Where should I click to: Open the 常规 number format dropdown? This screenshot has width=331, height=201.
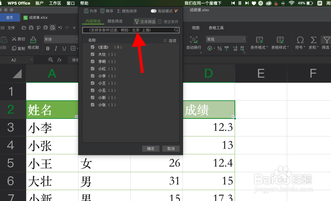click(225, 38)
